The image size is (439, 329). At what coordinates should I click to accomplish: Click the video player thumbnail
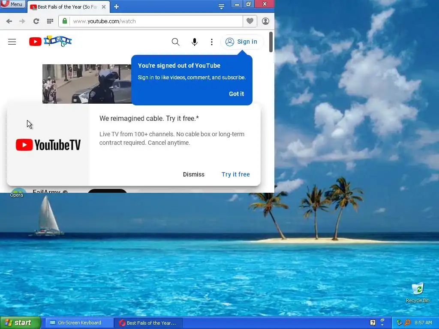point(87,84)
